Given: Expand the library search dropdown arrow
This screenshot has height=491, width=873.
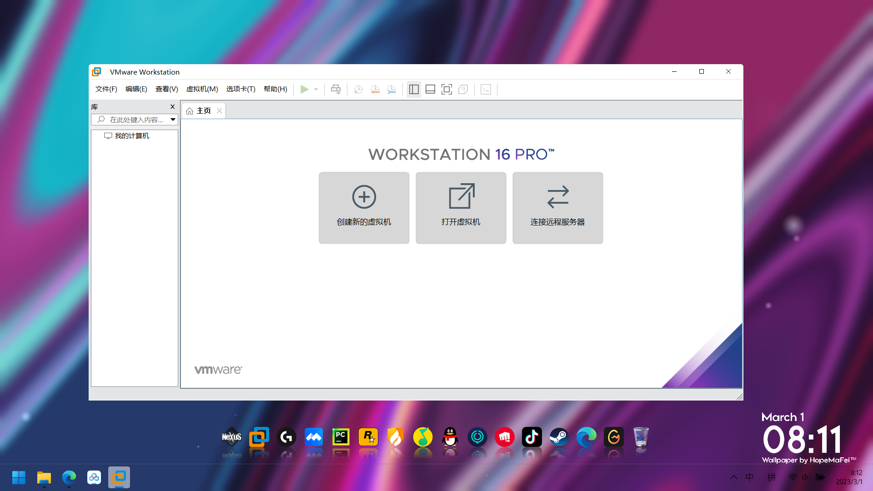Looking at the screenshot, I should pyautogui.click(x=173, y=120).
